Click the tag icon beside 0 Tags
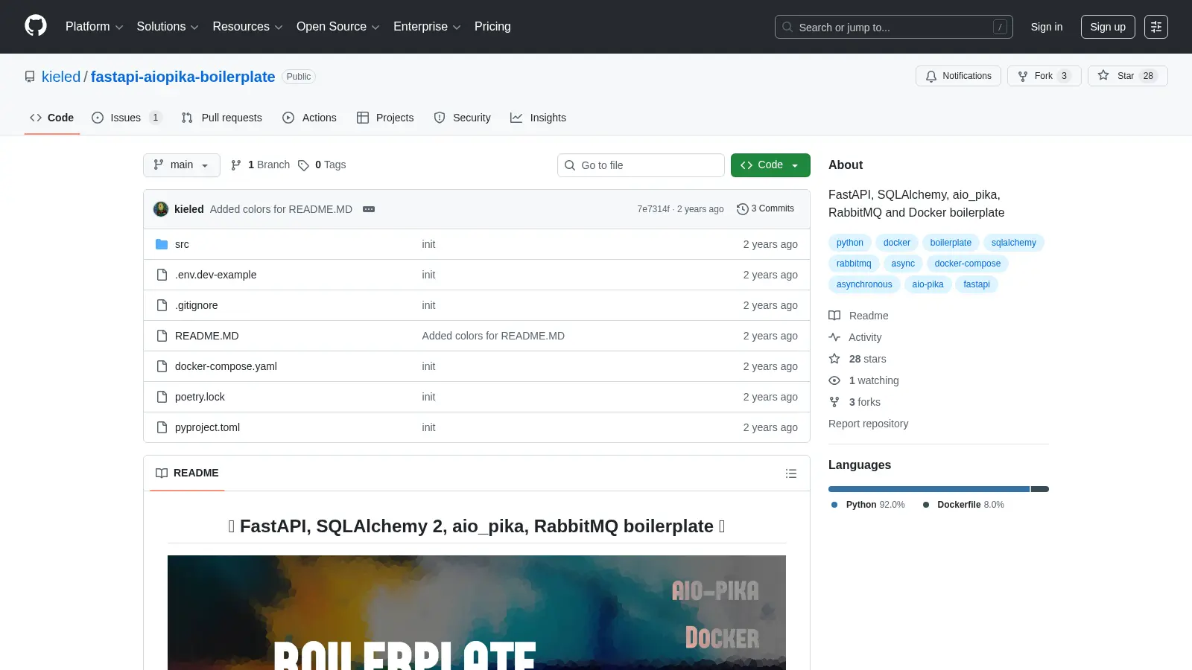Image resolution: width=1192 pixels, height=670 pixels. pos(303,165)
